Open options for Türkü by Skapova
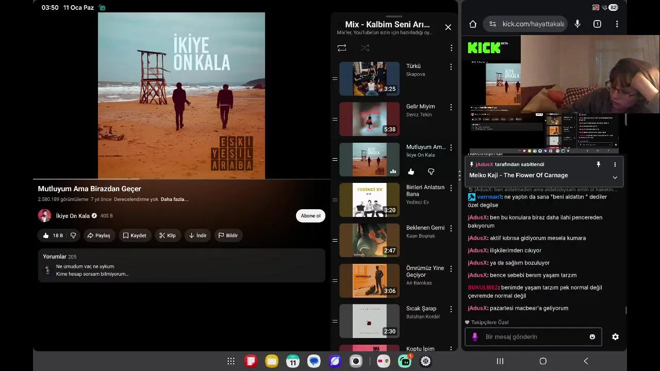The width and height of the screenshot is (660, 371). tap(451, 67)
